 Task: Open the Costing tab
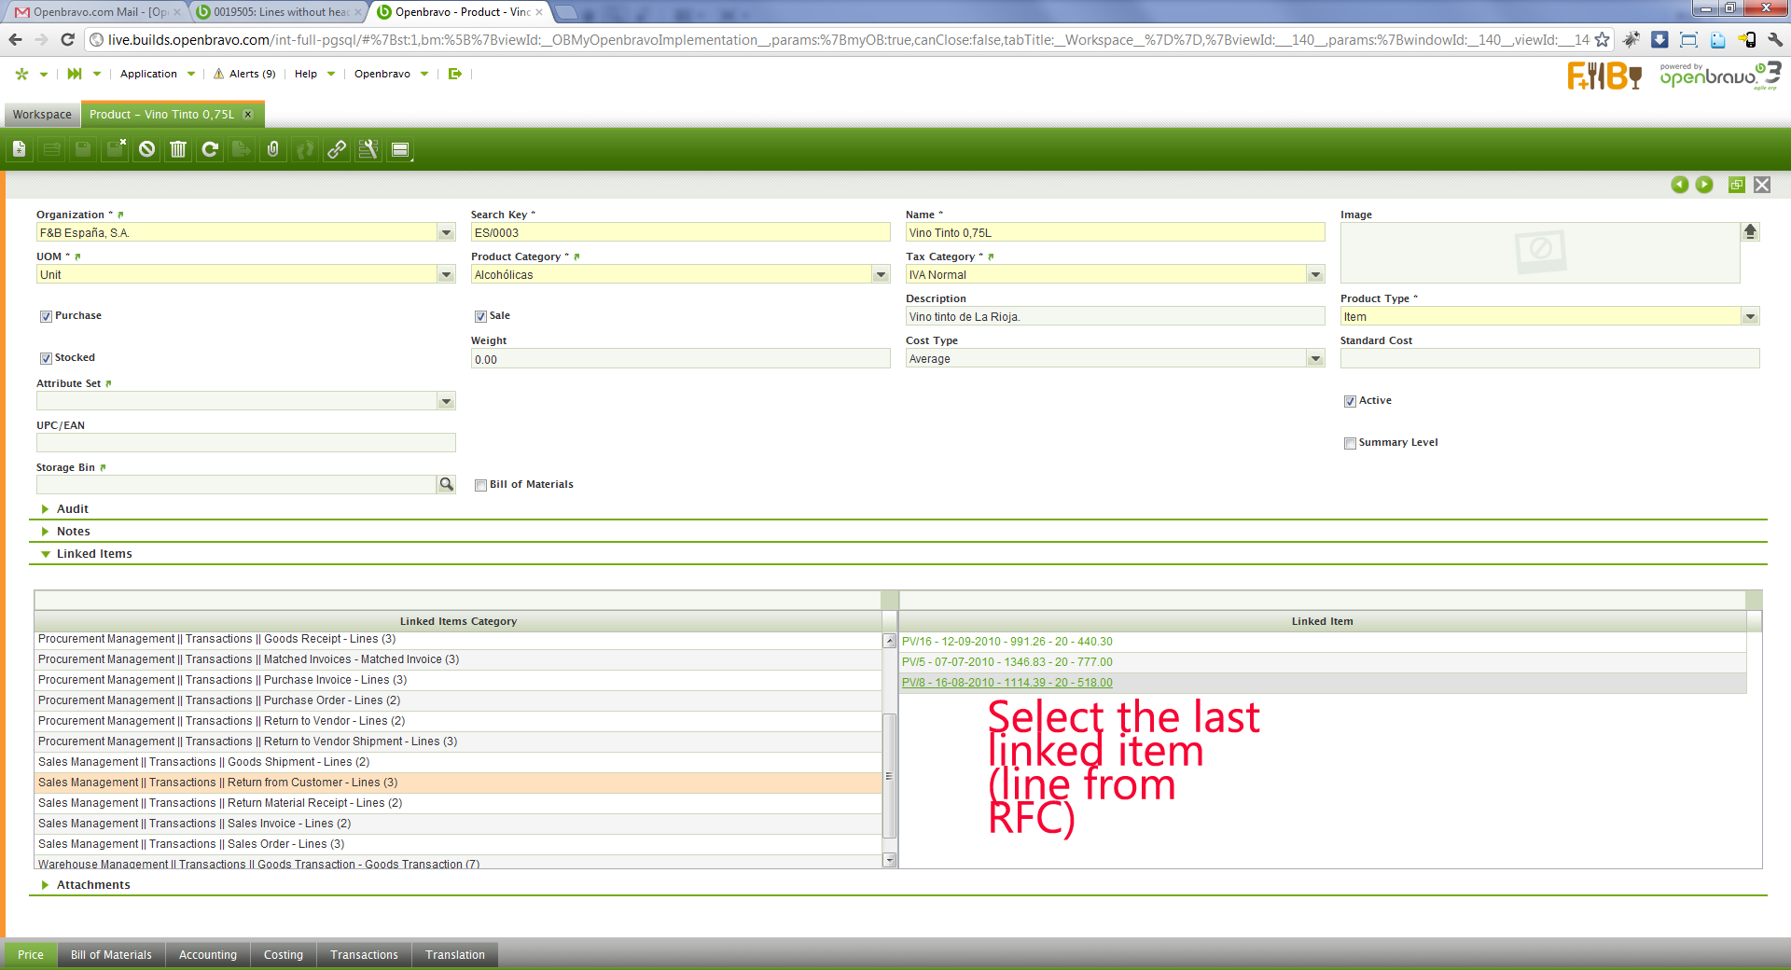click(x=284, y=955)
